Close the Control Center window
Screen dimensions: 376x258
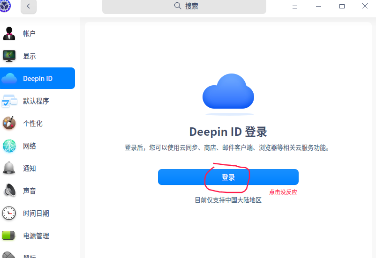point(365,6)
